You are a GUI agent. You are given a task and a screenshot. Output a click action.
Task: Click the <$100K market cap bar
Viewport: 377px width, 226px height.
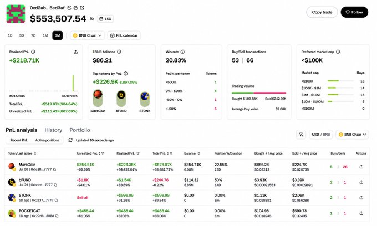tap(340, 81)
